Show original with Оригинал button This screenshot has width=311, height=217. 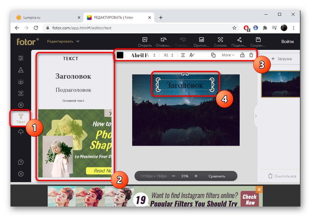click(x=201, y=42)
